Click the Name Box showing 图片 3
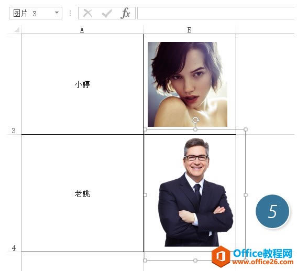Screen dimensions: 297x271 coord(36,13)
